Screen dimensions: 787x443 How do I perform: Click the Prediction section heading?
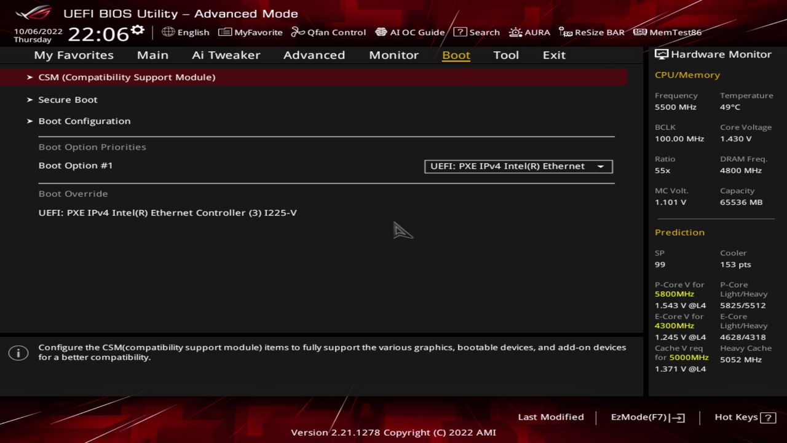pos(679,232)
